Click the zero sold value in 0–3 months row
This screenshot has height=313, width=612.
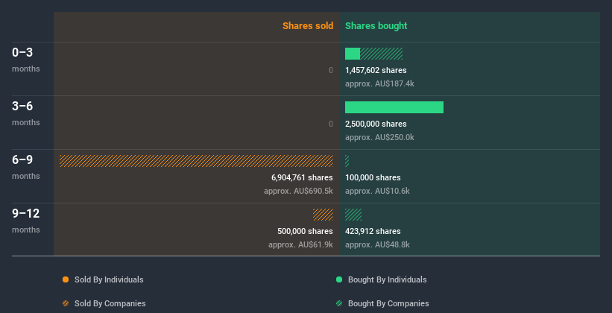(331, 70)
